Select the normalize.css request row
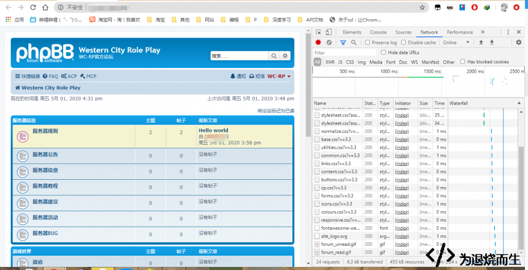This screenshot has height=270, width=528. point(416,131)
